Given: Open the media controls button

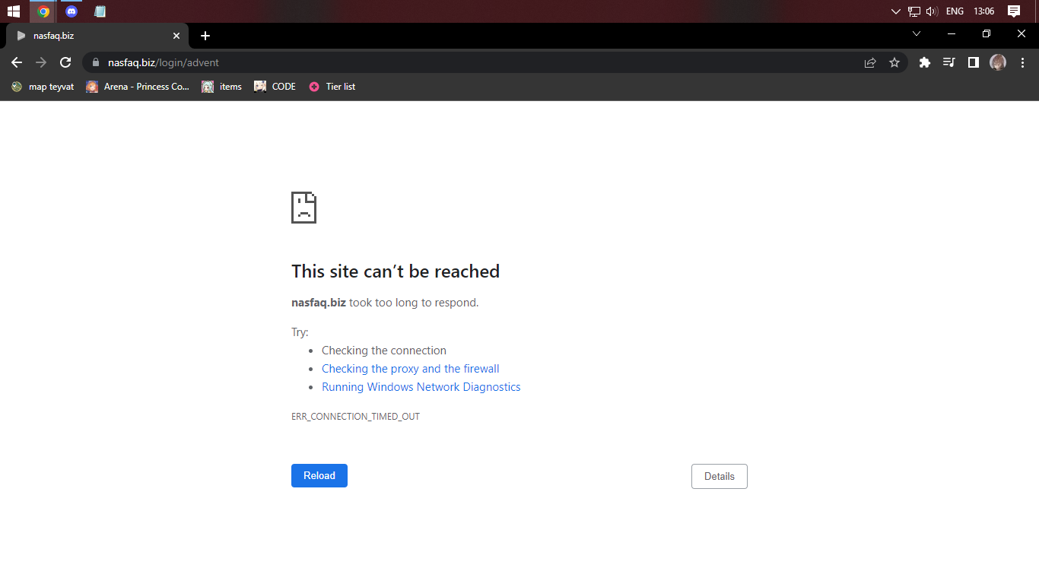Looking at the screenshot, I should [x=948, y=62].
